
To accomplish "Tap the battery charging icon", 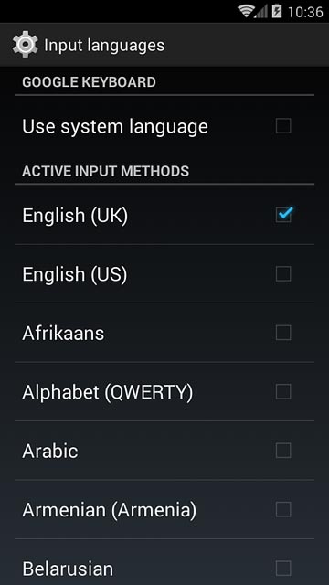I will [x=277, y=11].
